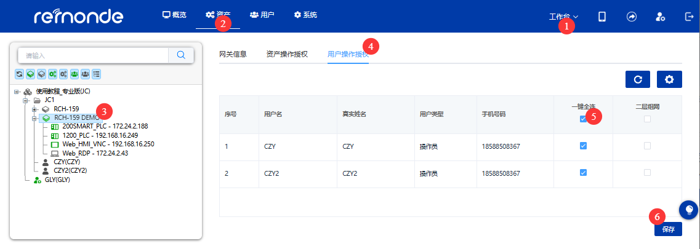The image size is (700, 249).
Task: Uncheck 一键全连 checkbox for user CZY2 row
Action: [583, 172]
